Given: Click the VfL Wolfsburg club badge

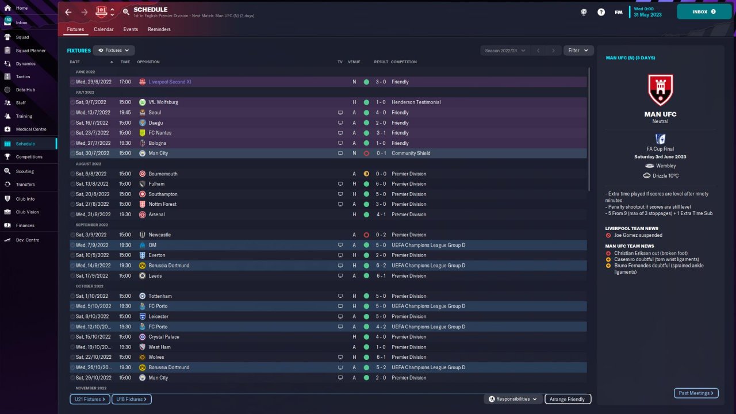Looking at the screenshot, I should point(143,102).
